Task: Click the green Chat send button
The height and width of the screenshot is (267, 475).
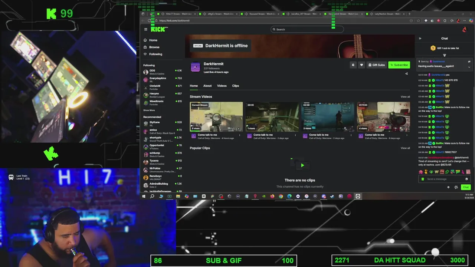Action: [466, 187]
